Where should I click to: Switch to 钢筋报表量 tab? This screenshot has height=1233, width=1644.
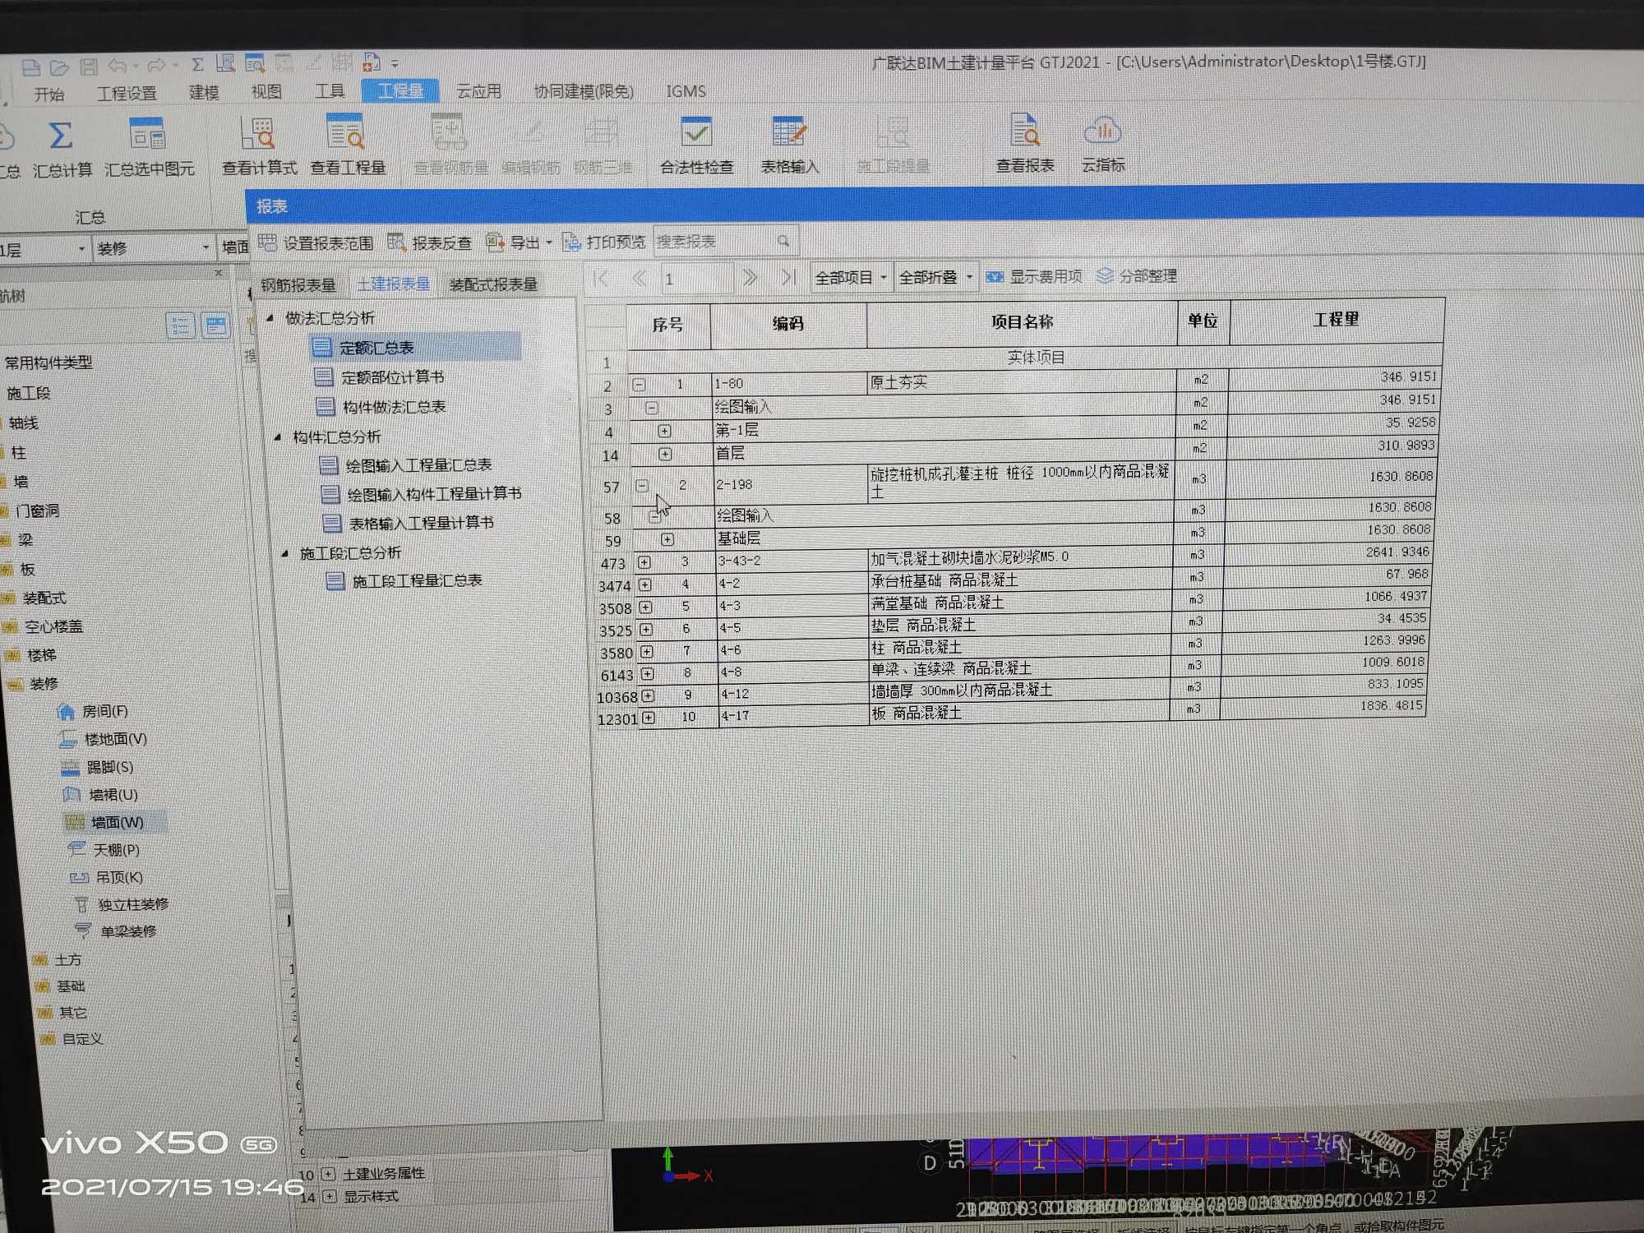[298, 285]
